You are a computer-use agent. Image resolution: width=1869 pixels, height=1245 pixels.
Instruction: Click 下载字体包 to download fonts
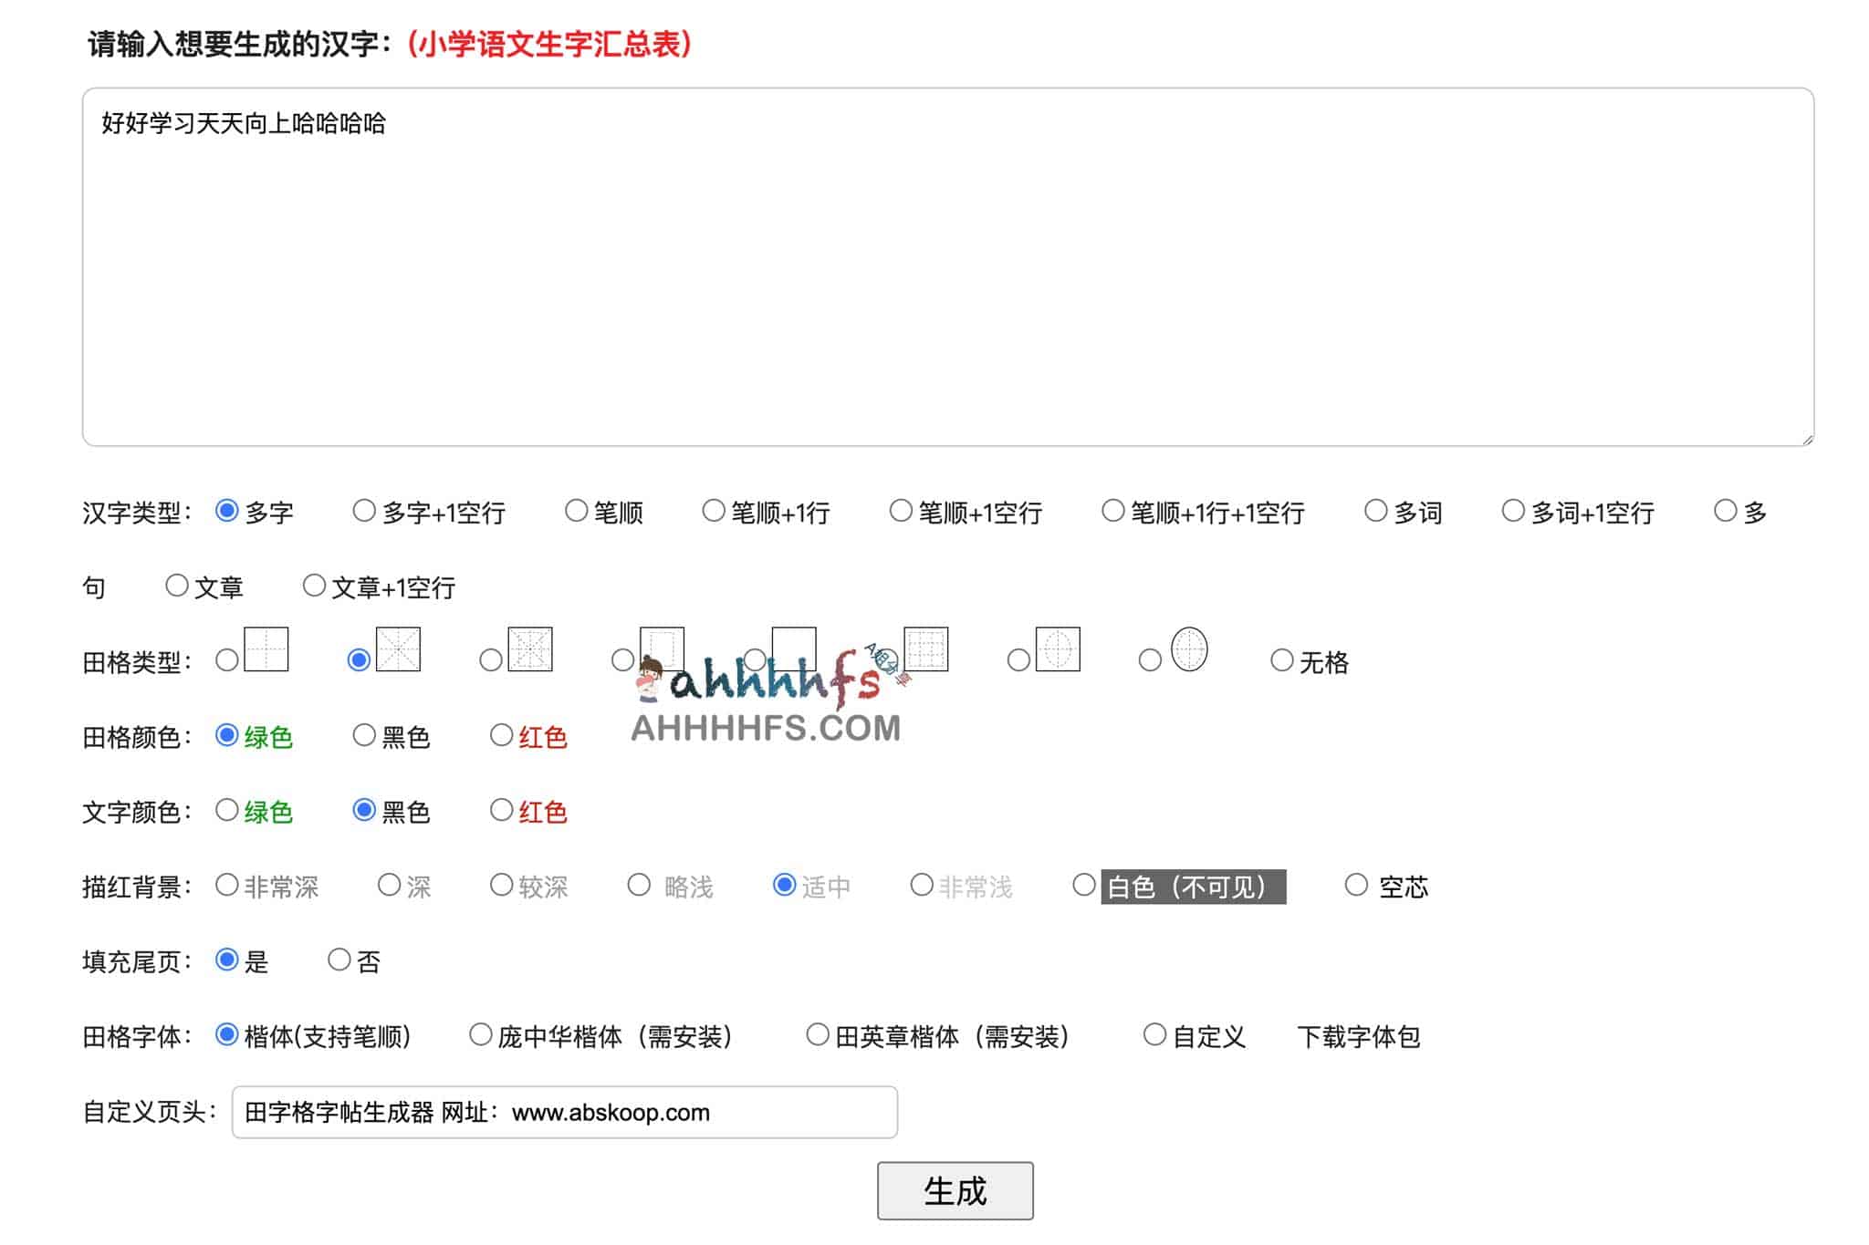pos(1362,1035)
